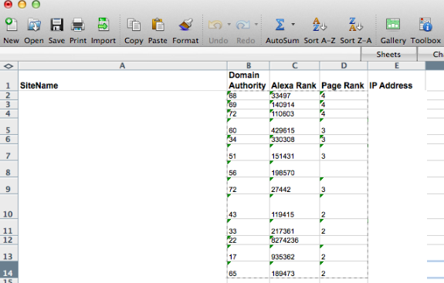Select cell with Alexa rank 217361
This screenshot has width=444, height=283.
pos(294,227)
